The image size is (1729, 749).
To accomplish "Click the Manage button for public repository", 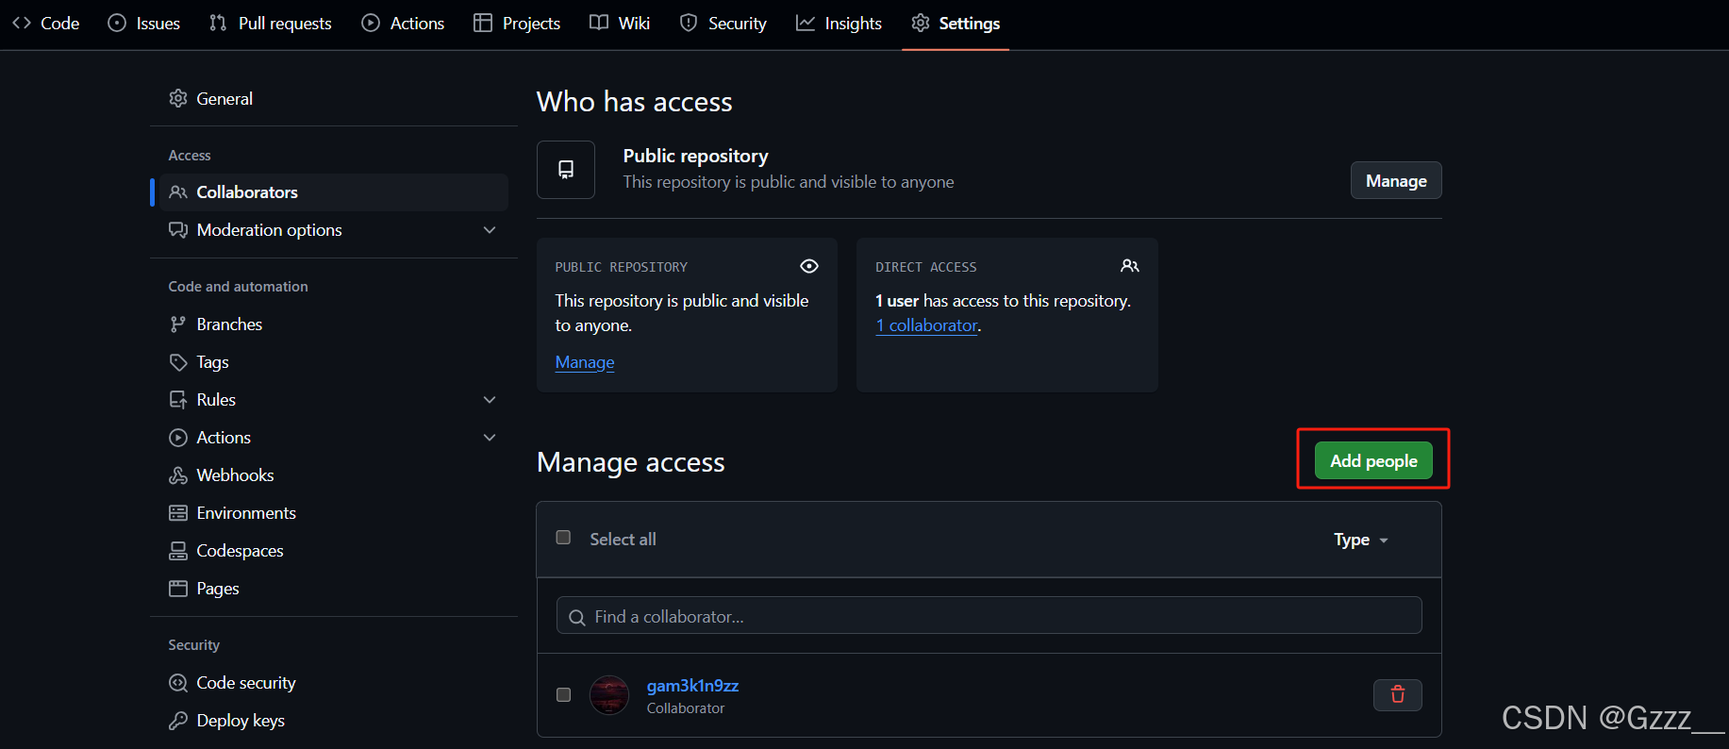I will tap(1396, 180).
